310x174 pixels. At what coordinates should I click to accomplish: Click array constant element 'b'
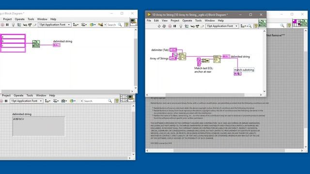13,41
